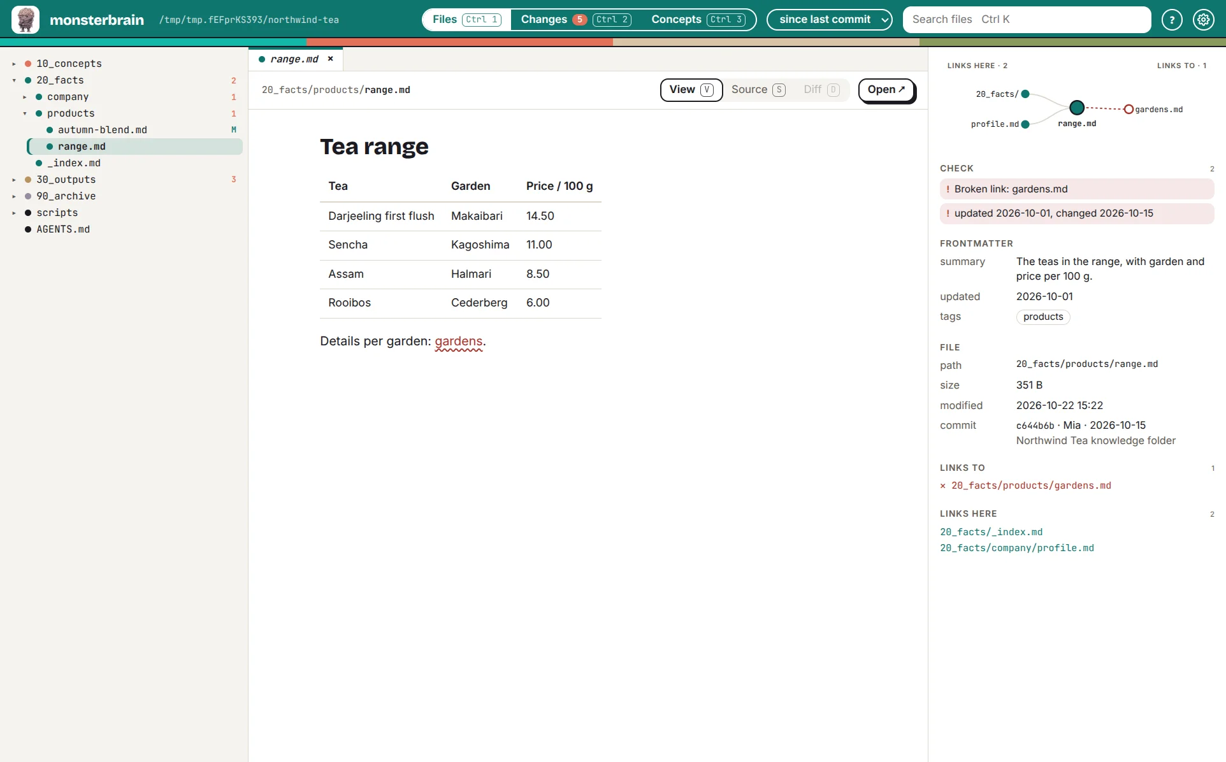Switch to the Concepts tab
Viewport: 1226px width, 762px height.
(698, 20)
